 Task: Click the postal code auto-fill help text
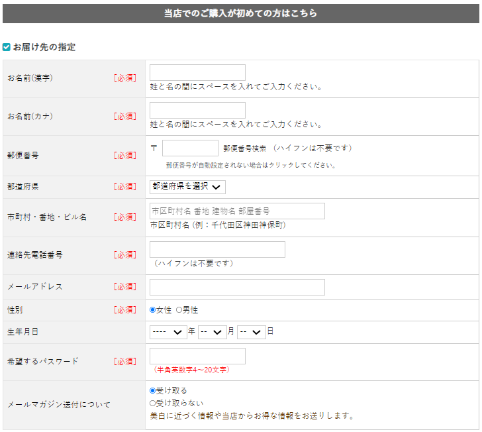pyautogui.click(x=251, y=166)
